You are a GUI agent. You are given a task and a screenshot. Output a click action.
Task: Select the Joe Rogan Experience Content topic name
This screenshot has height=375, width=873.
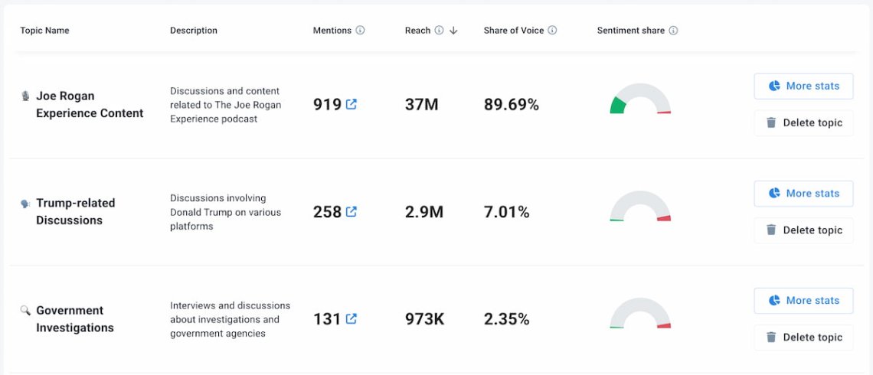point(90,105)
